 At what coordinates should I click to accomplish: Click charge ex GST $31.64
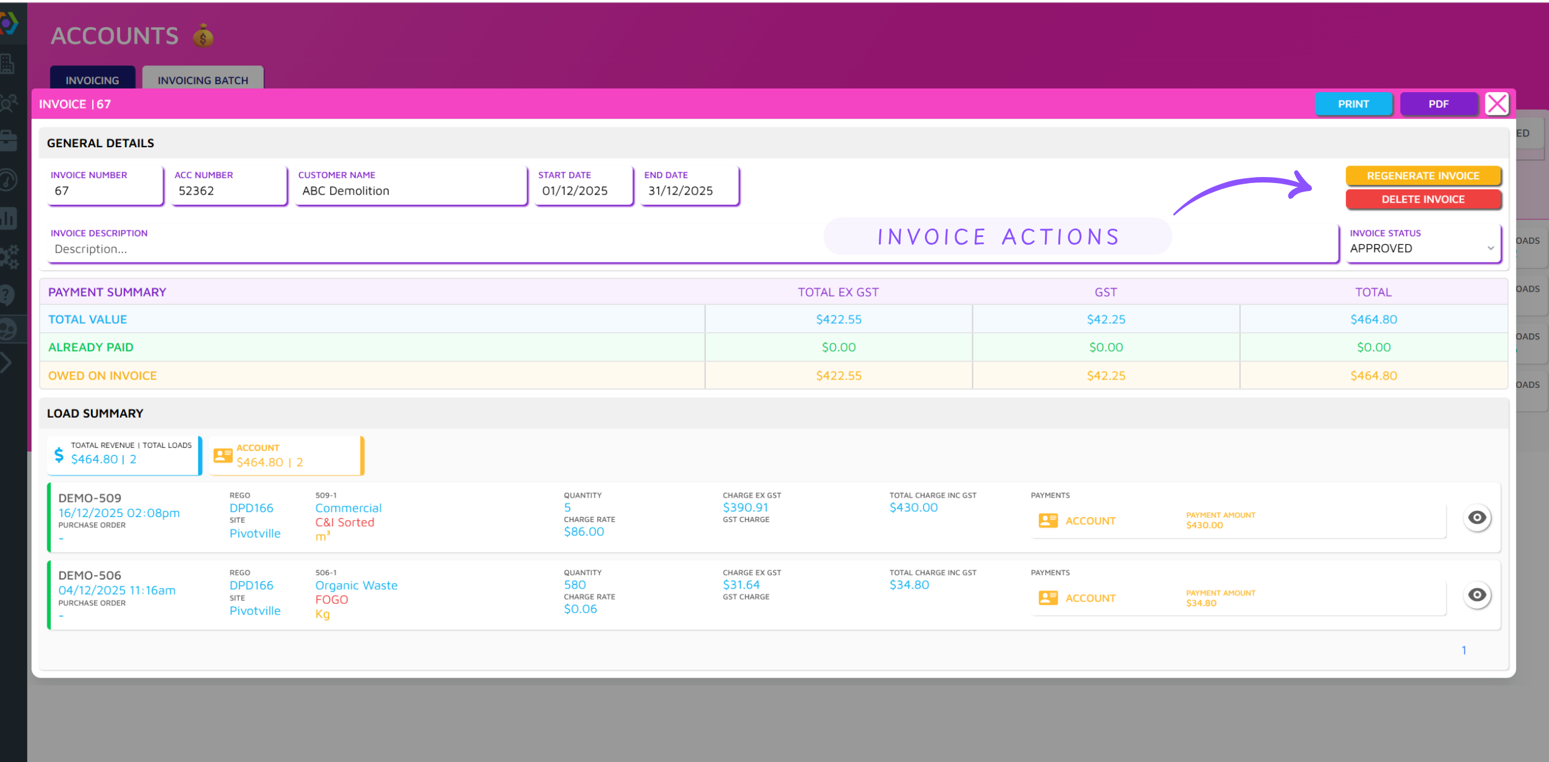pos(741,585)
